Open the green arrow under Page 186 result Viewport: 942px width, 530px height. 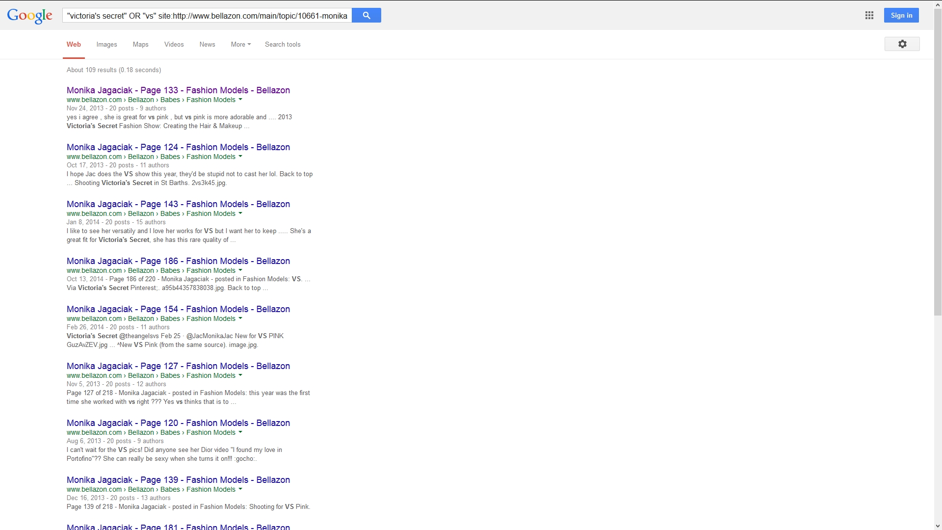240,270
